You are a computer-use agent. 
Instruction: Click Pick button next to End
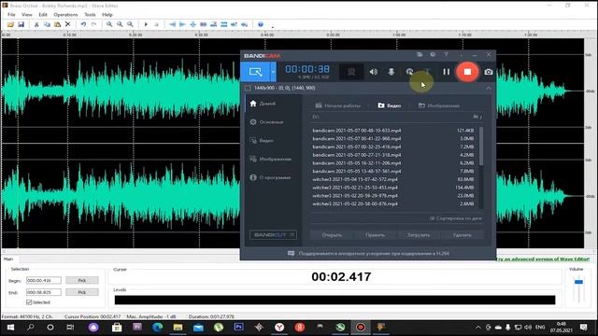[x=82, y=292]
